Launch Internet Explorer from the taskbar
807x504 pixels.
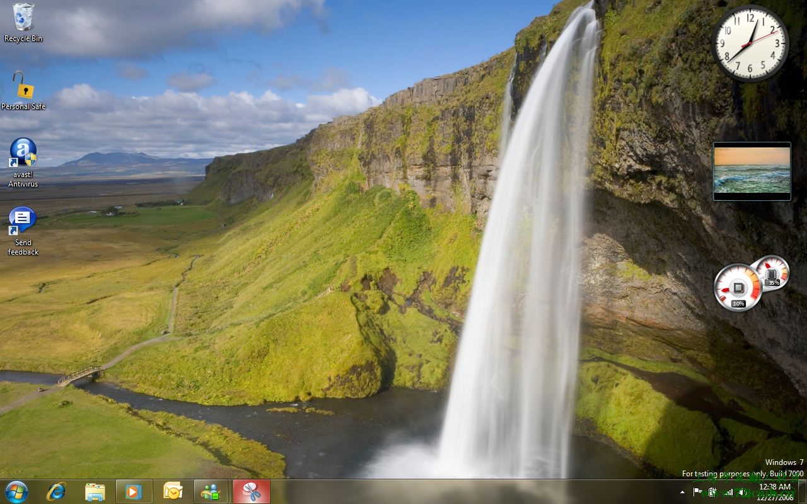tap(56, 491)
